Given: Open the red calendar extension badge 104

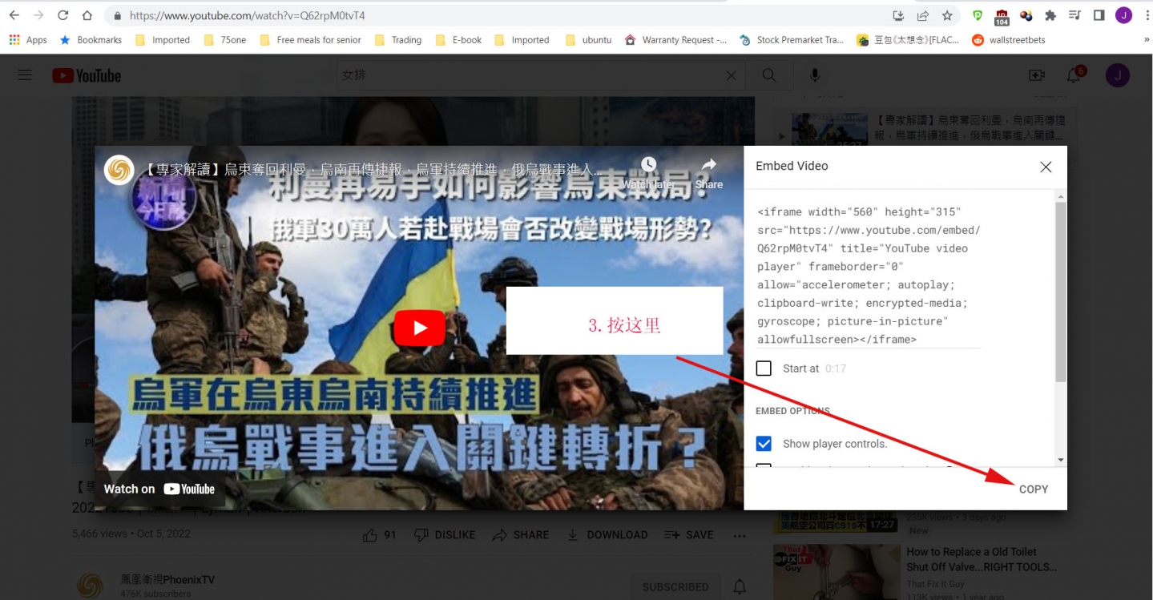Looking at the screenshot, I should click(1002, 16).
